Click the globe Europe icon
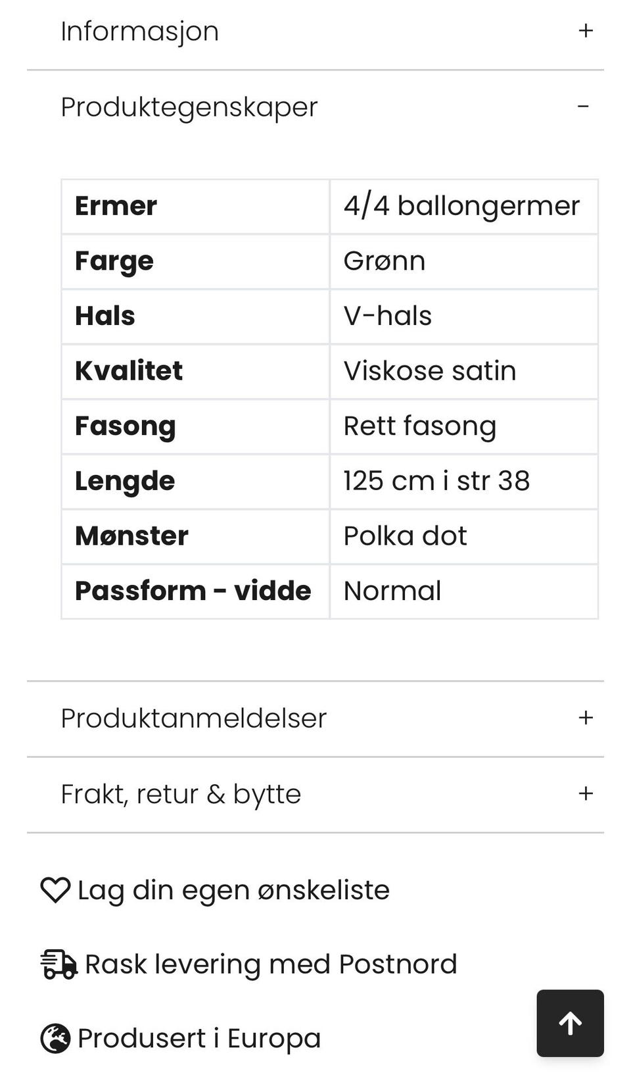Image resolution: width=631 pixels, height=1075 pixels. coord(55,1039)
